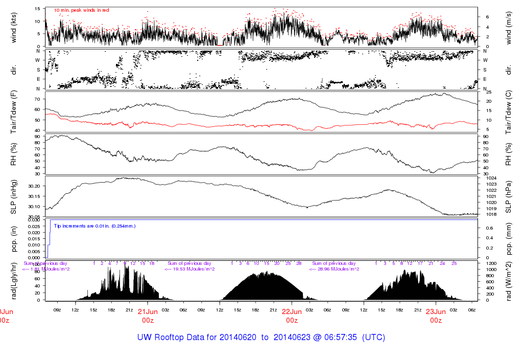Select the 22Jun 00z date marker
Screen dimensions: 523x358
click(x=292, y=315)
